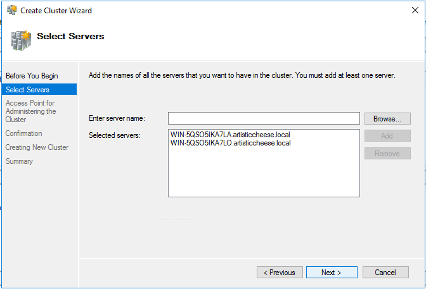The height and width of the screenshot is (289, 426).
Task: Open Access Point for Administering the Cluster step
Action: coord(30,111)
